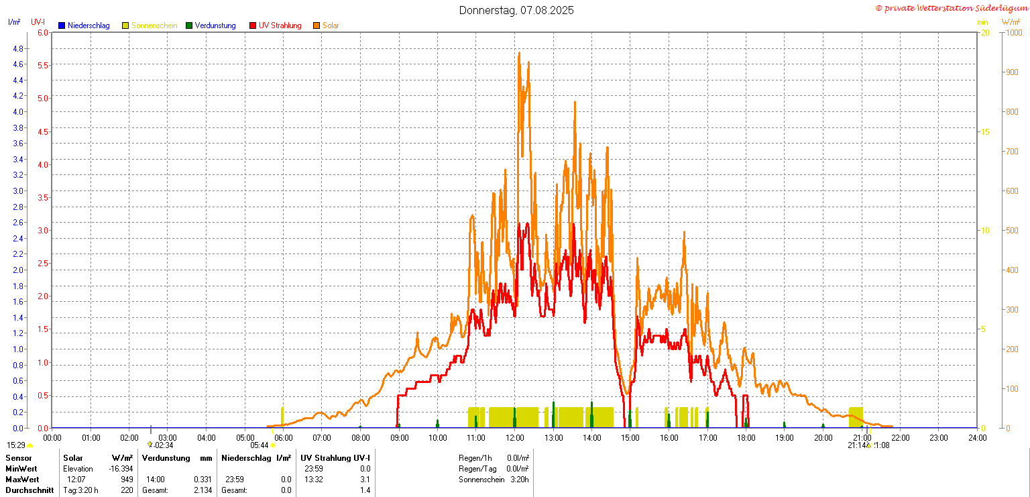Click the 18:00 time axis label

746,438
